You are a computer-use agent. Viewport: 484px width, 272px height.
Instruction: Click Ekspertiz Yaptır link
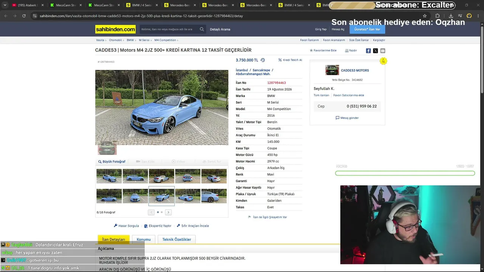[x=158, y=226]
